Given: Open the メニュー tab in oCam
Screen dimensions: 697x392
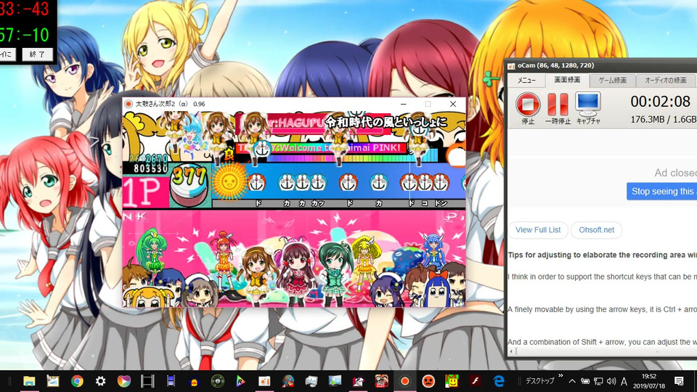Looking at the screenshot, I should [x=526, y=81].
